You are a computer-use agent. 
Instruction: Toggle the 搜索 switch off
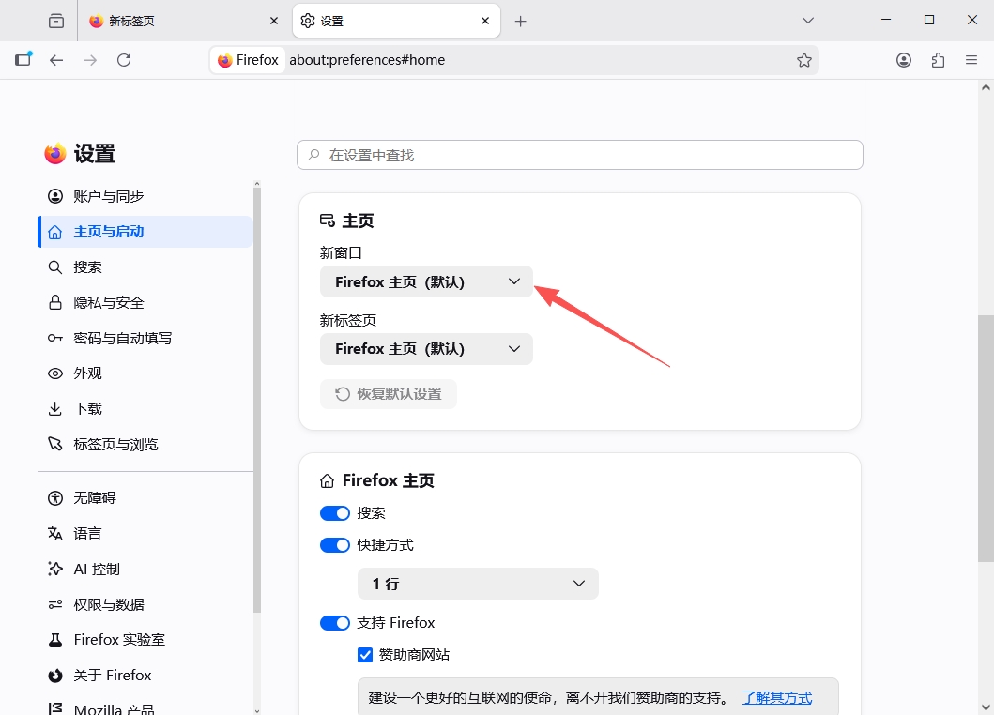click(335, 513)
